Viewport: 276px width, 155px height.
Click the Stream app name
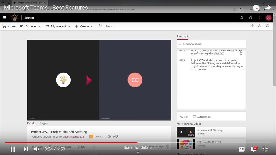pos(29,18)
